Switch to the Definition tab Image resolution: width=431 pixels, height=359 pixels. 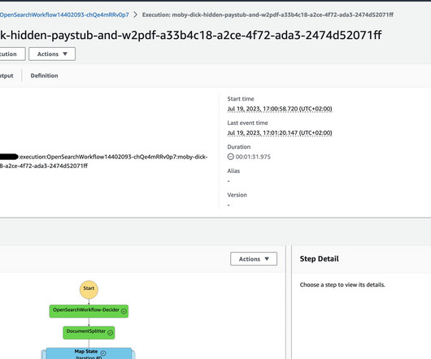pos(44,76)
